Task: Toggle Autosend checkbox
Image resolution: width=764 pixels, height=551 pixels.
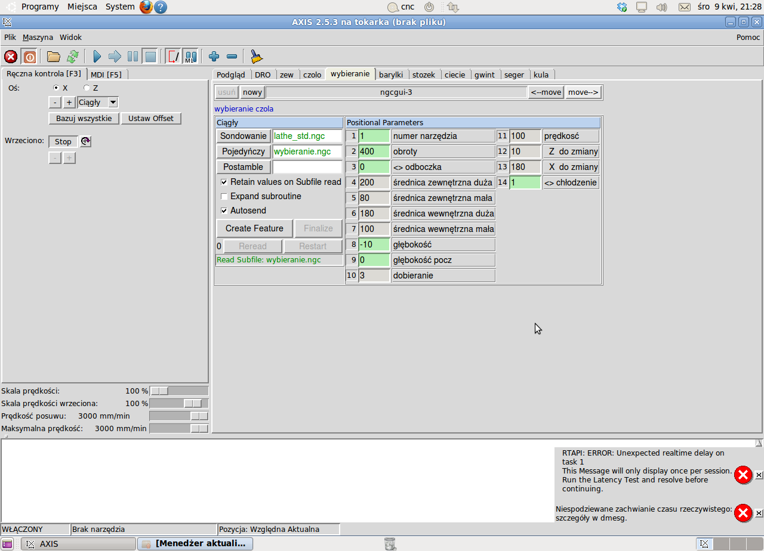Action: (x=224, y=211)
